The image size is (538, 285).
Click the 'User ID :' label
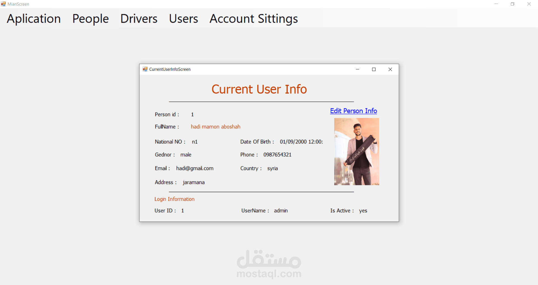[165, 211]
